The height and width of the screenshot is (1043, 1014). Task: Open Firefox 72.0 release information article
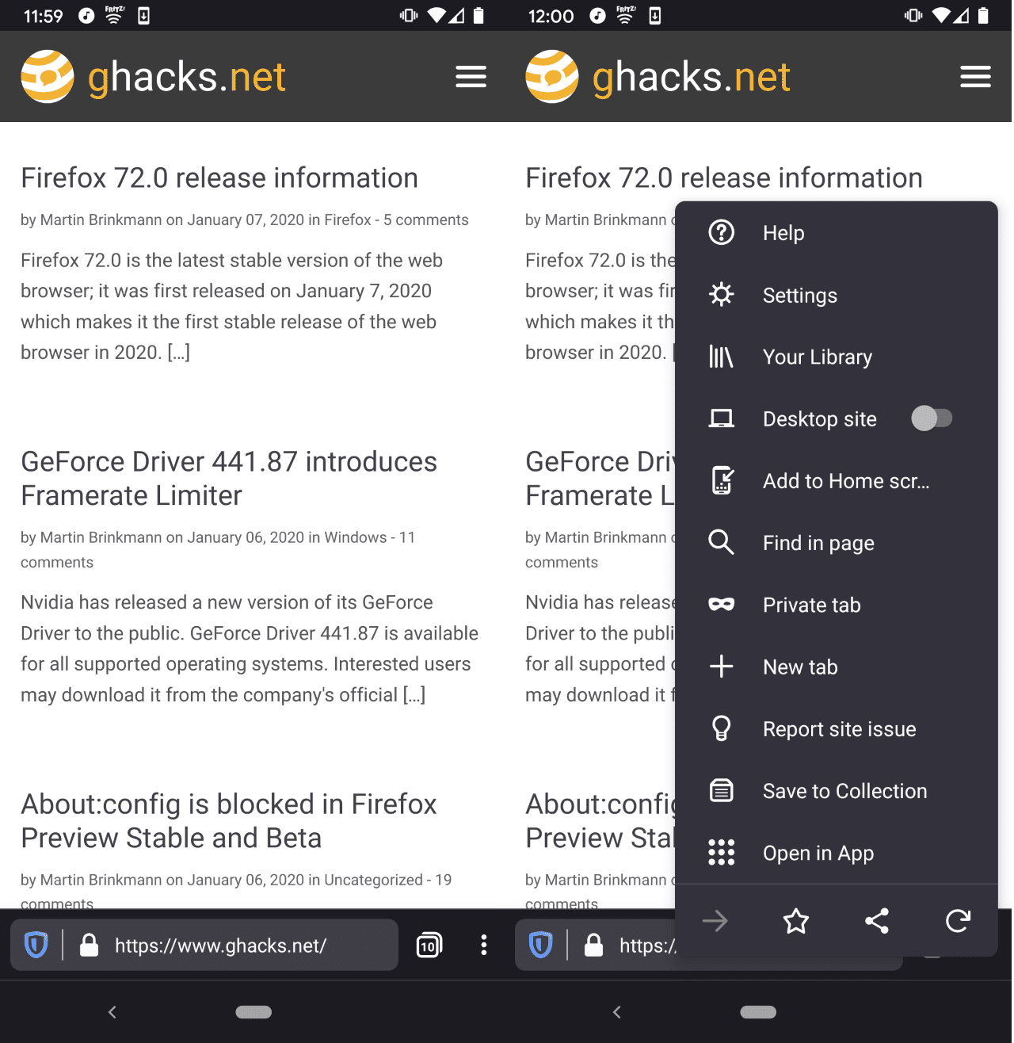[x=219, y=178]
